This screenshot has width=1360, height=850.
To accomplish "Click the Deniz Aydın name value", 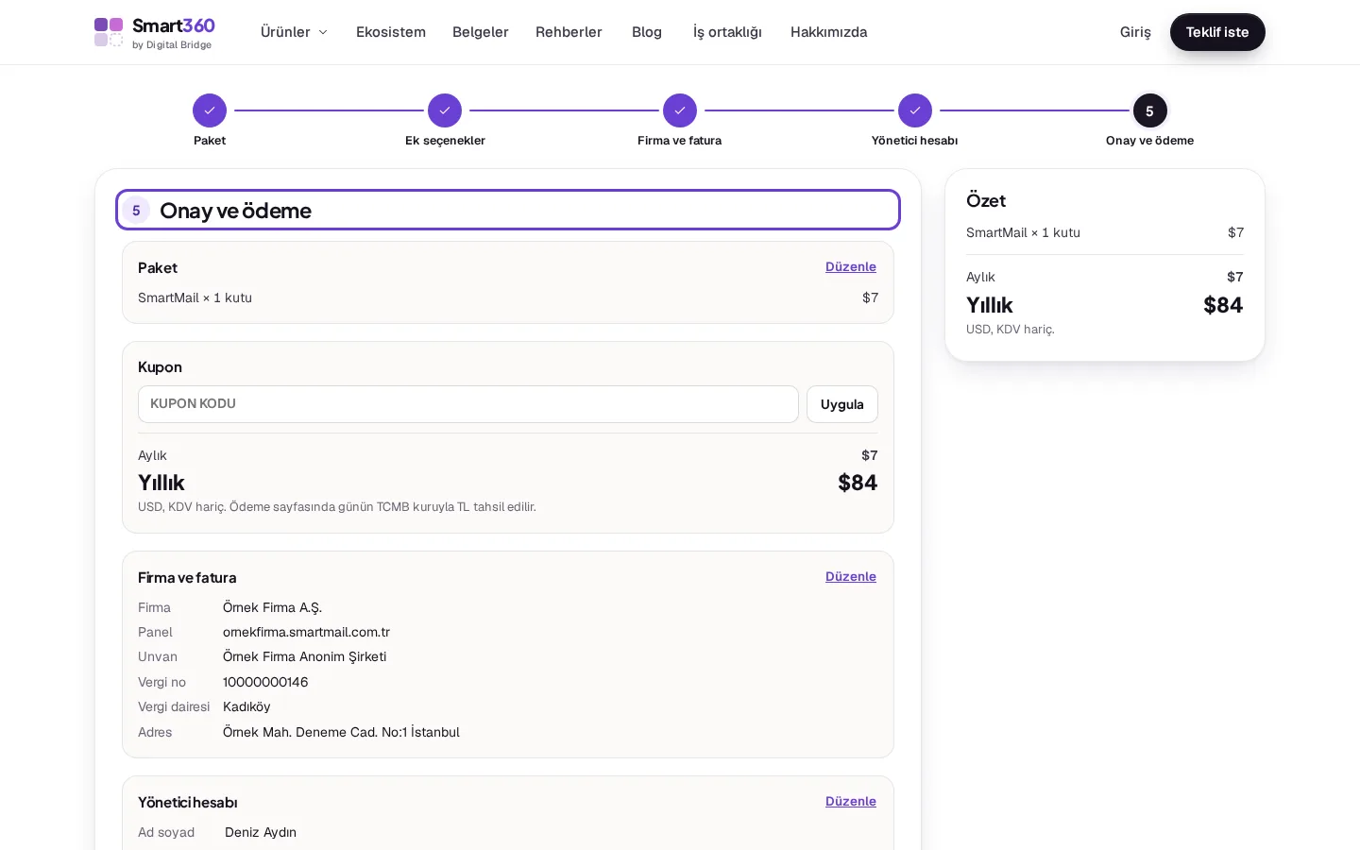I will click(261, 832).
